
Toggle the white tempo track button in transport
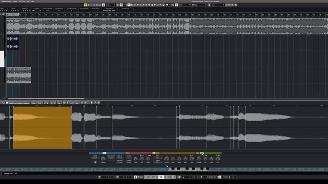pos(220,177)
